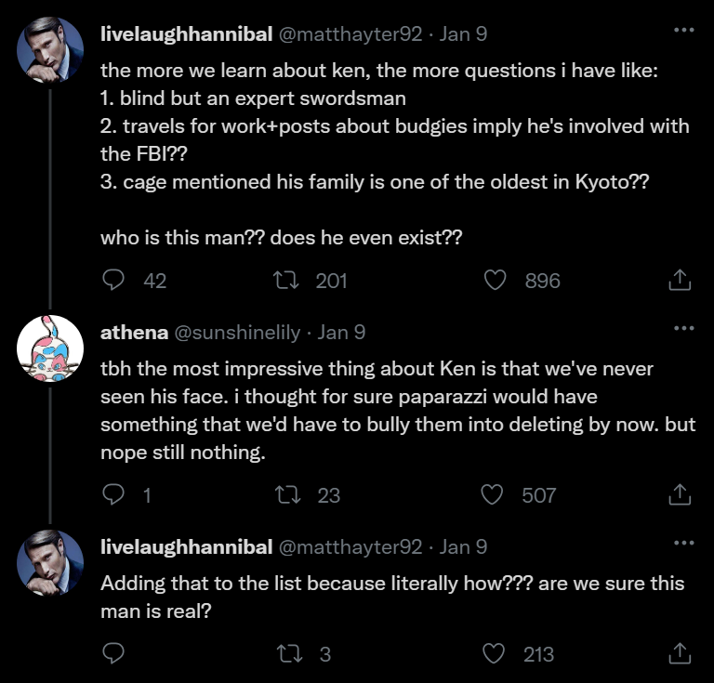Open more options on first tweet
Viewport: 714px width, 683px height.
tap(683, 31)
